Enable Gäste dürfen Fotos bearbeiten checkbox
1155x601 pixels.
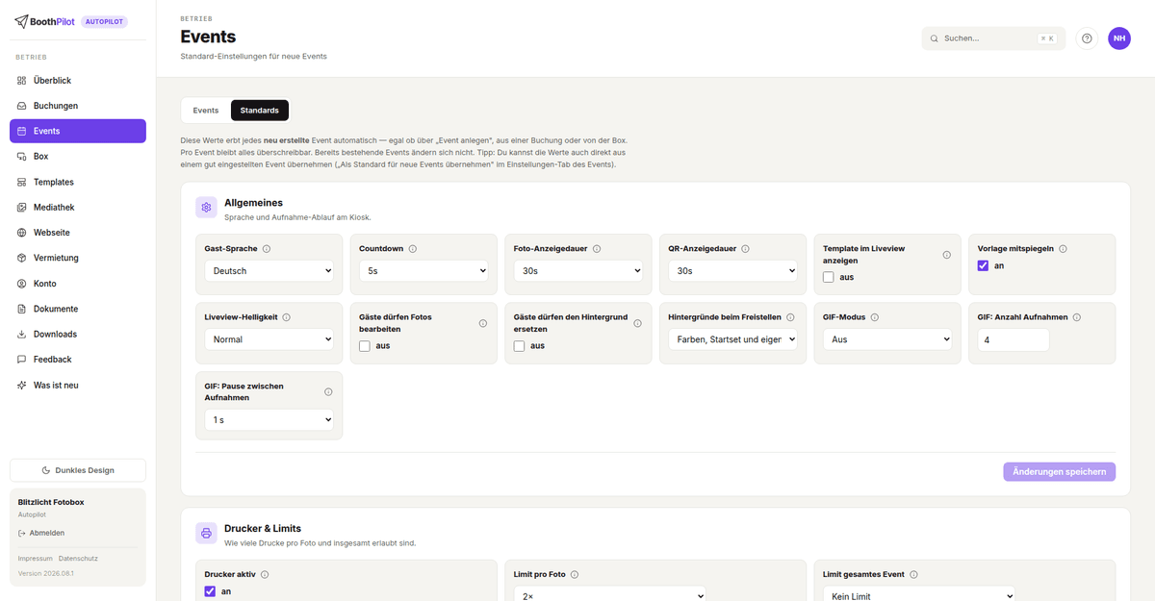[x=365, y=346]
